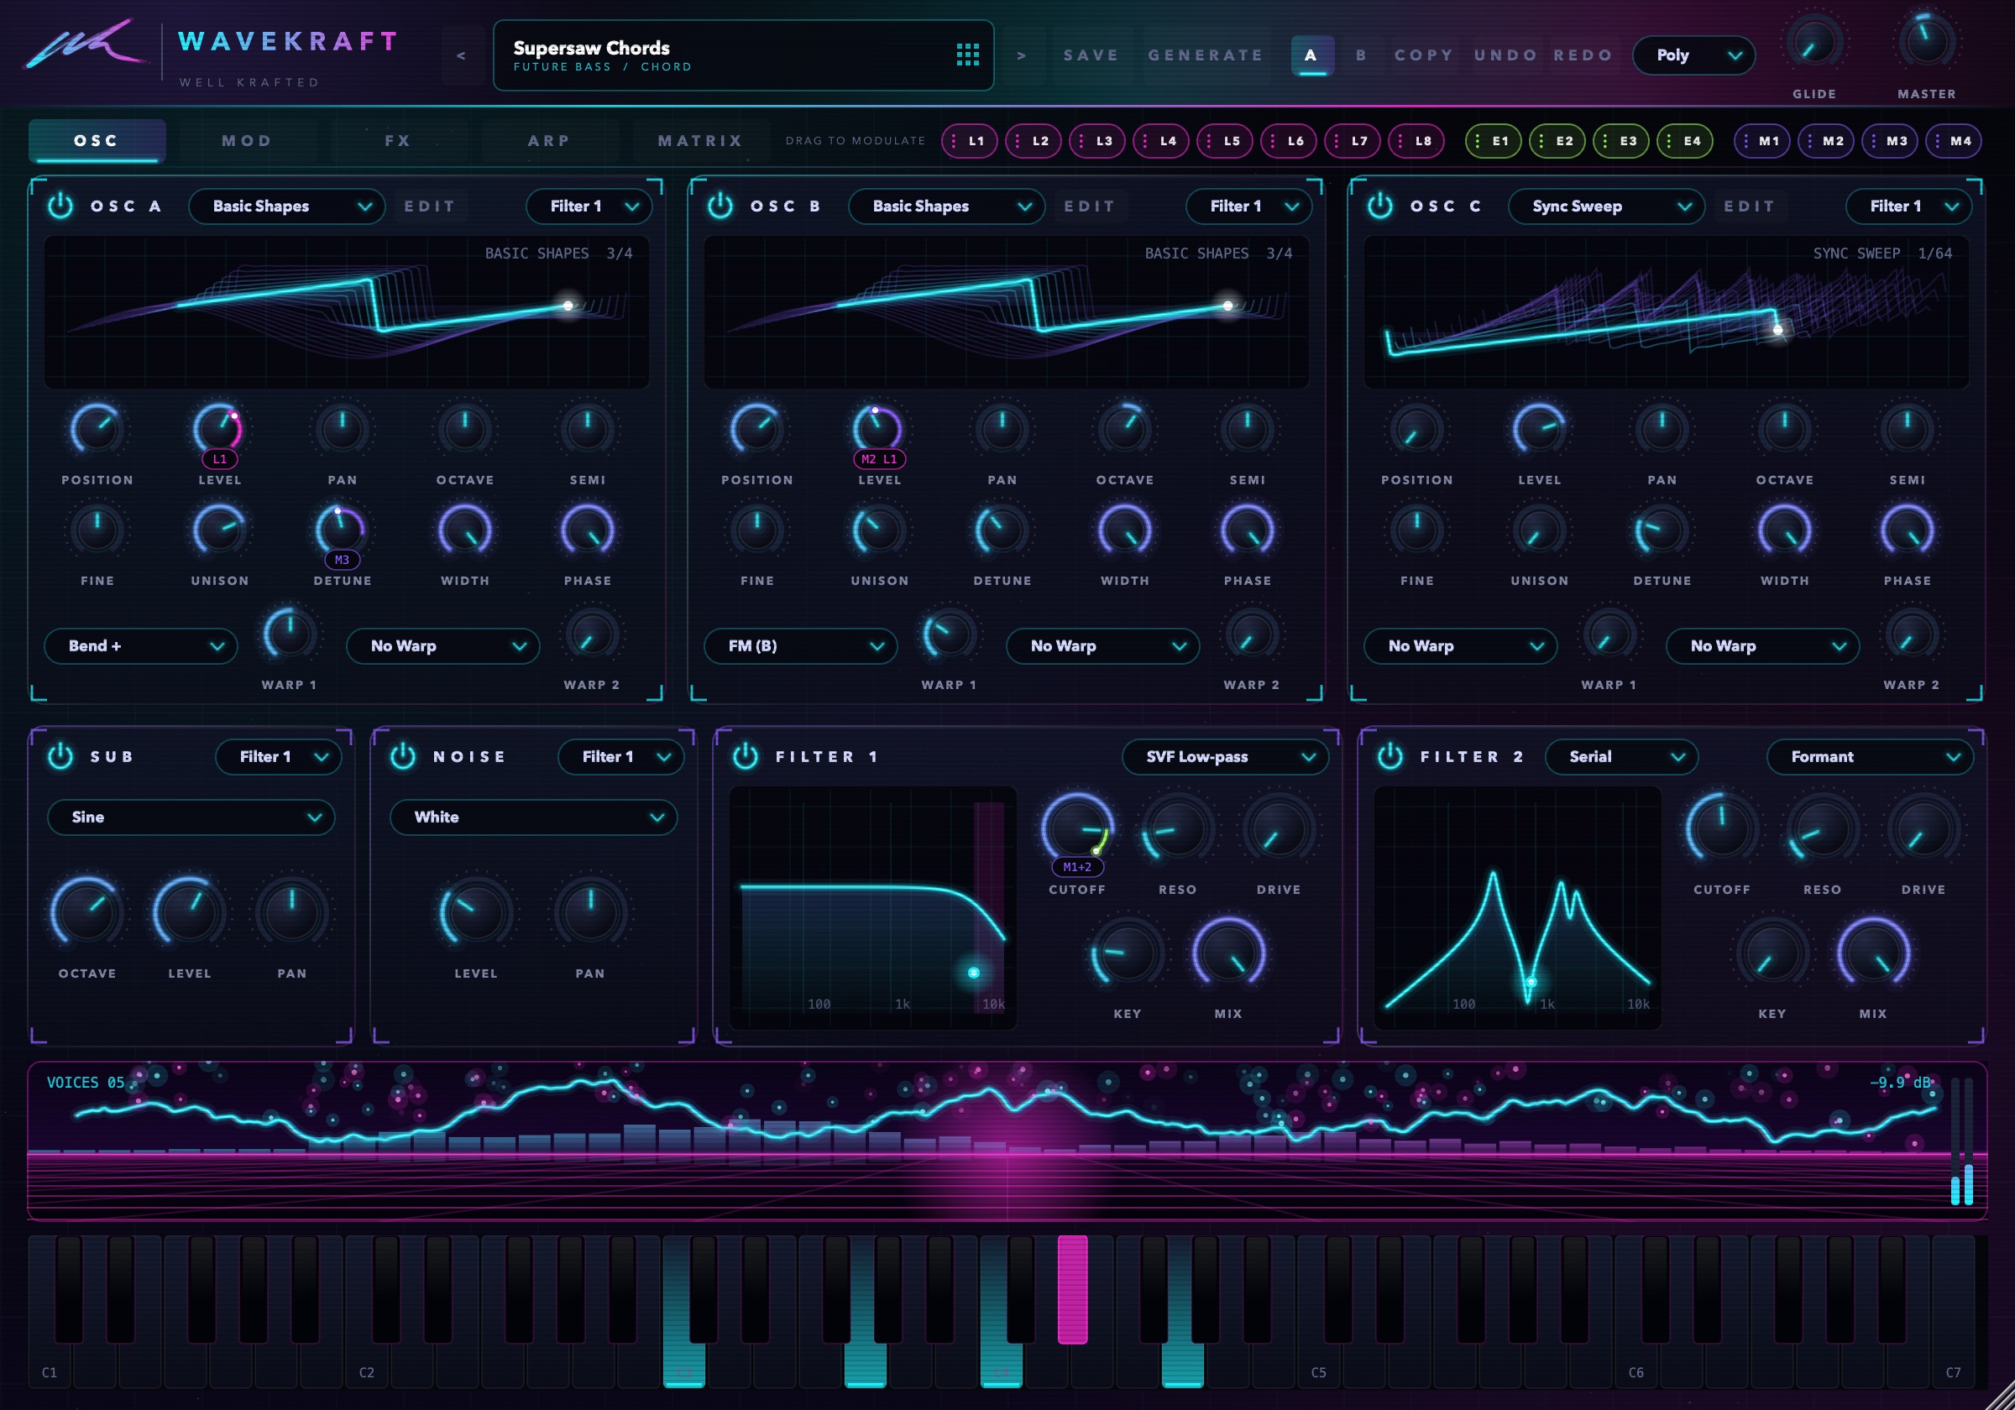The height and width of the screenshot is (1410, 2015).
Task: Toggle the NOISE power button
Action: [403, 756]
